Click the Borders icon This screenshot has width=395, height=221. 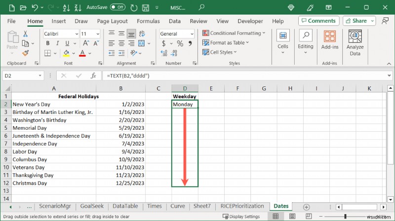[47, 53]
